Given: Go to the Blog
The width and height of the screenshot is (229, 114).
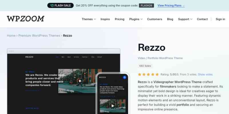Looking at the screenshot, I should coord(170,19).
